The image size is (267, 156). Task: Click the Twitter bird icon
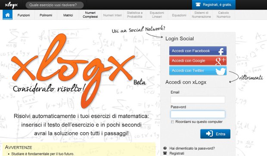[x=220, y=71]
